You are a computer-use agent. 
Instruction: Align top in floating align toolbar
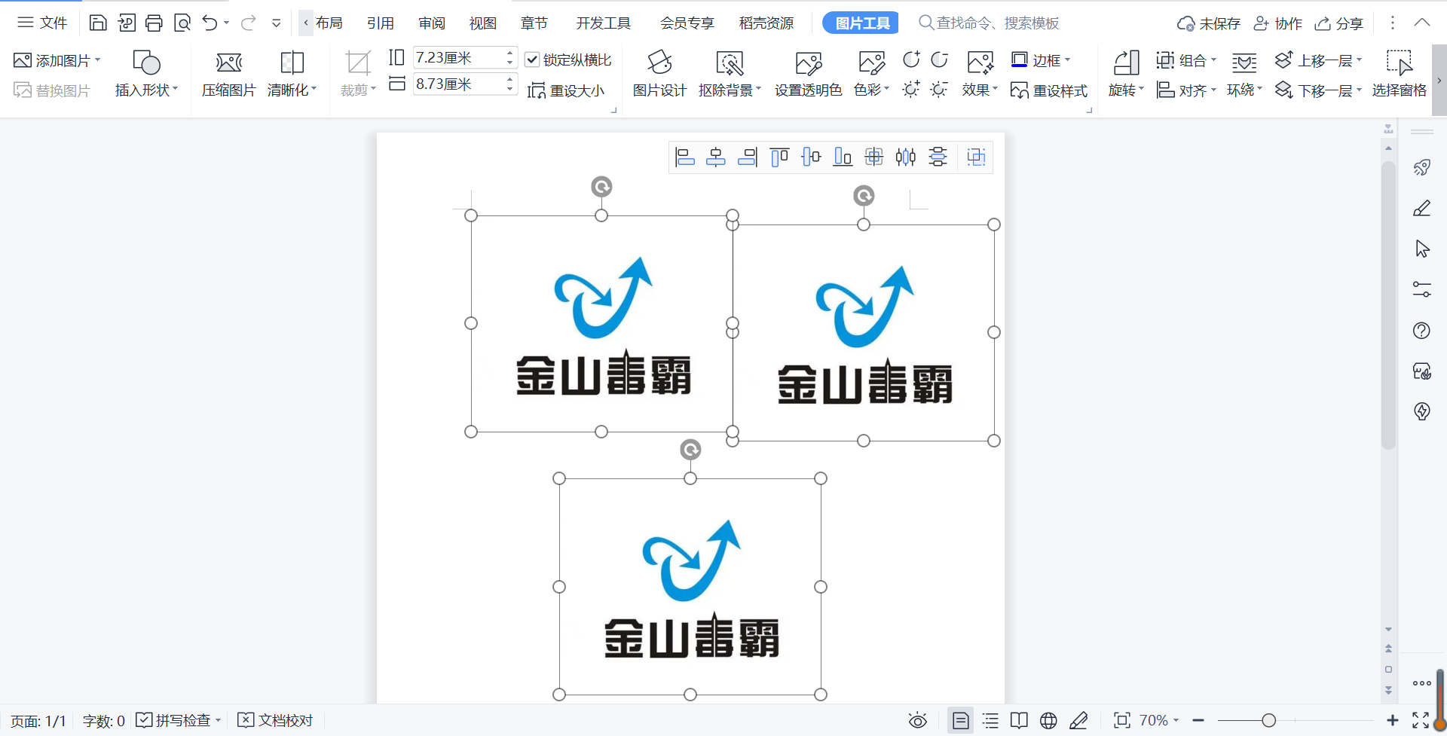(779, 157)
